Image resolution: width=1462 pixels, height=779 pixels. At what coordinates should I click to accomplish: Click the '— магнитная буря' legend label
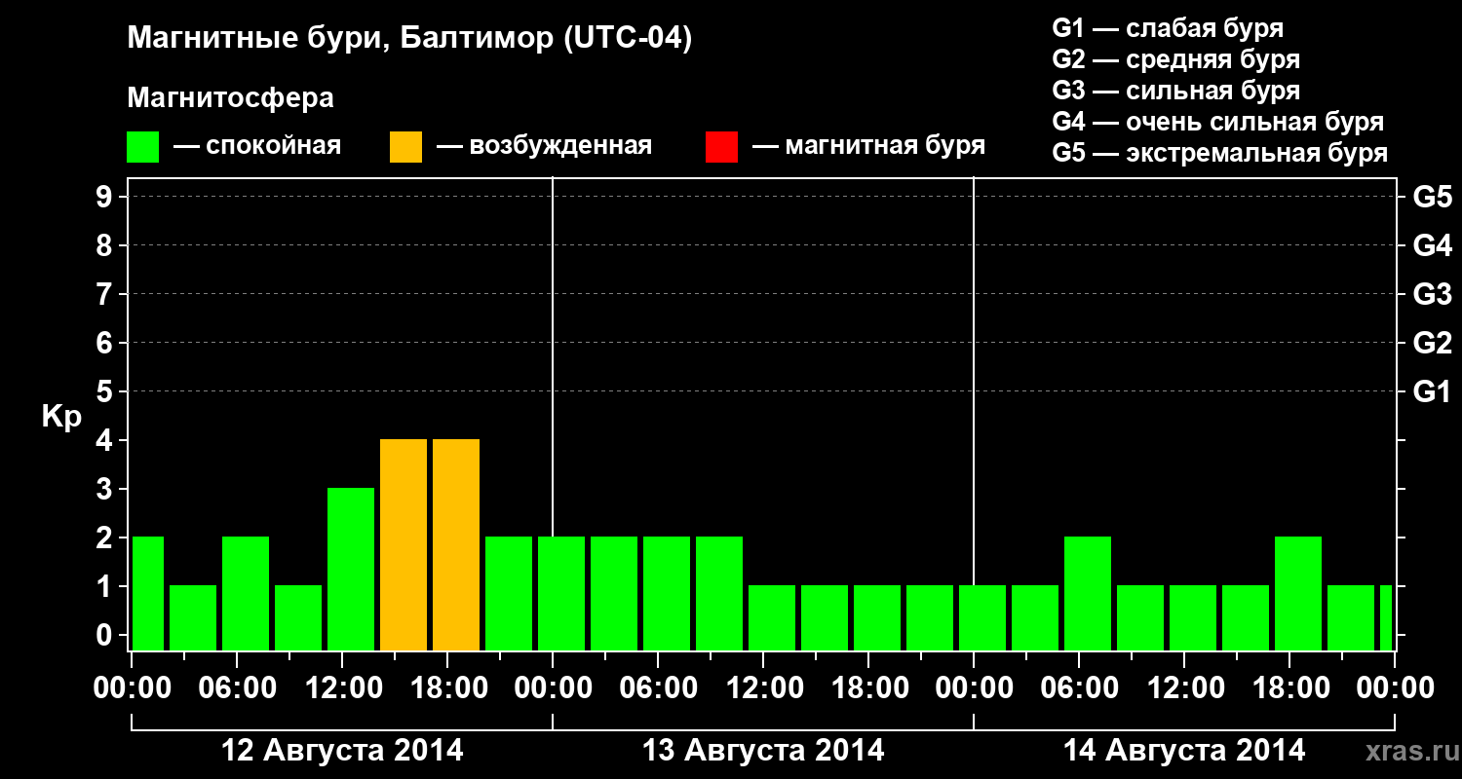tap(869, 146)
